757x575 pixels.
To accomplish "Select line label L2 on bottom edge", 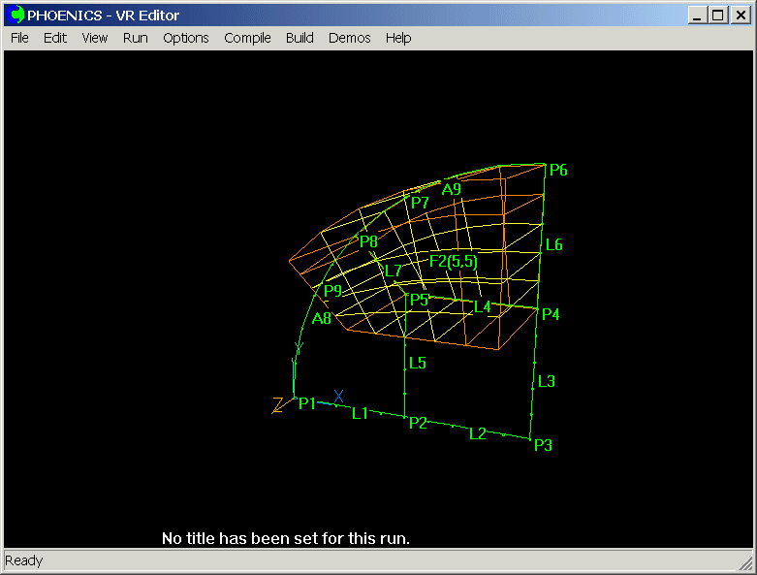I will tap(477, 433).
